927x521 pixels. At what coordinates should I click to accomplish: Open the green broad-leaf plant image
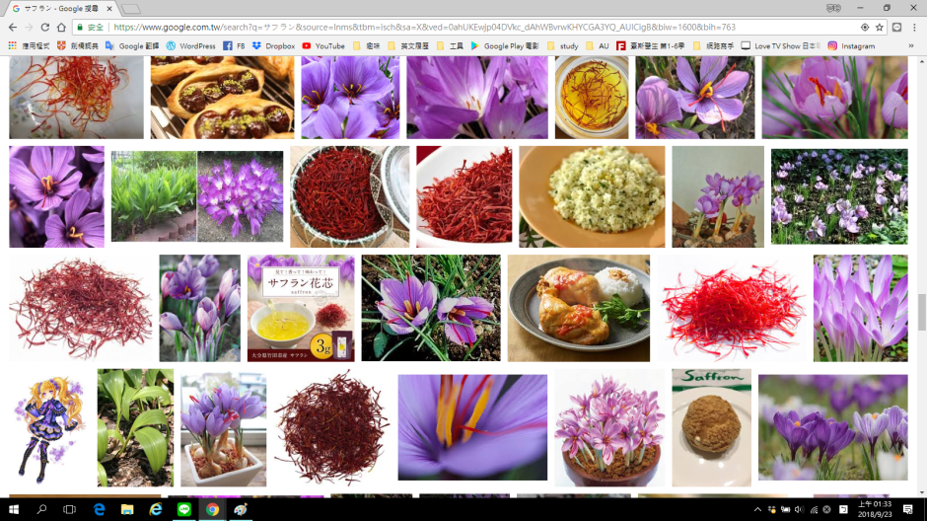tap(135, 428)
